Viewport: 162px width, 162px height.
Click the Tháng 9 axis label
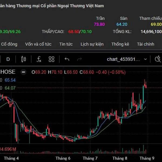coord(147,158)
